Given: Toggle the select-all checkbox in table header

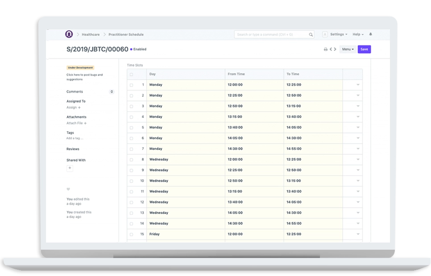Looking at the screenshot, I should click(x=131, y=74).
